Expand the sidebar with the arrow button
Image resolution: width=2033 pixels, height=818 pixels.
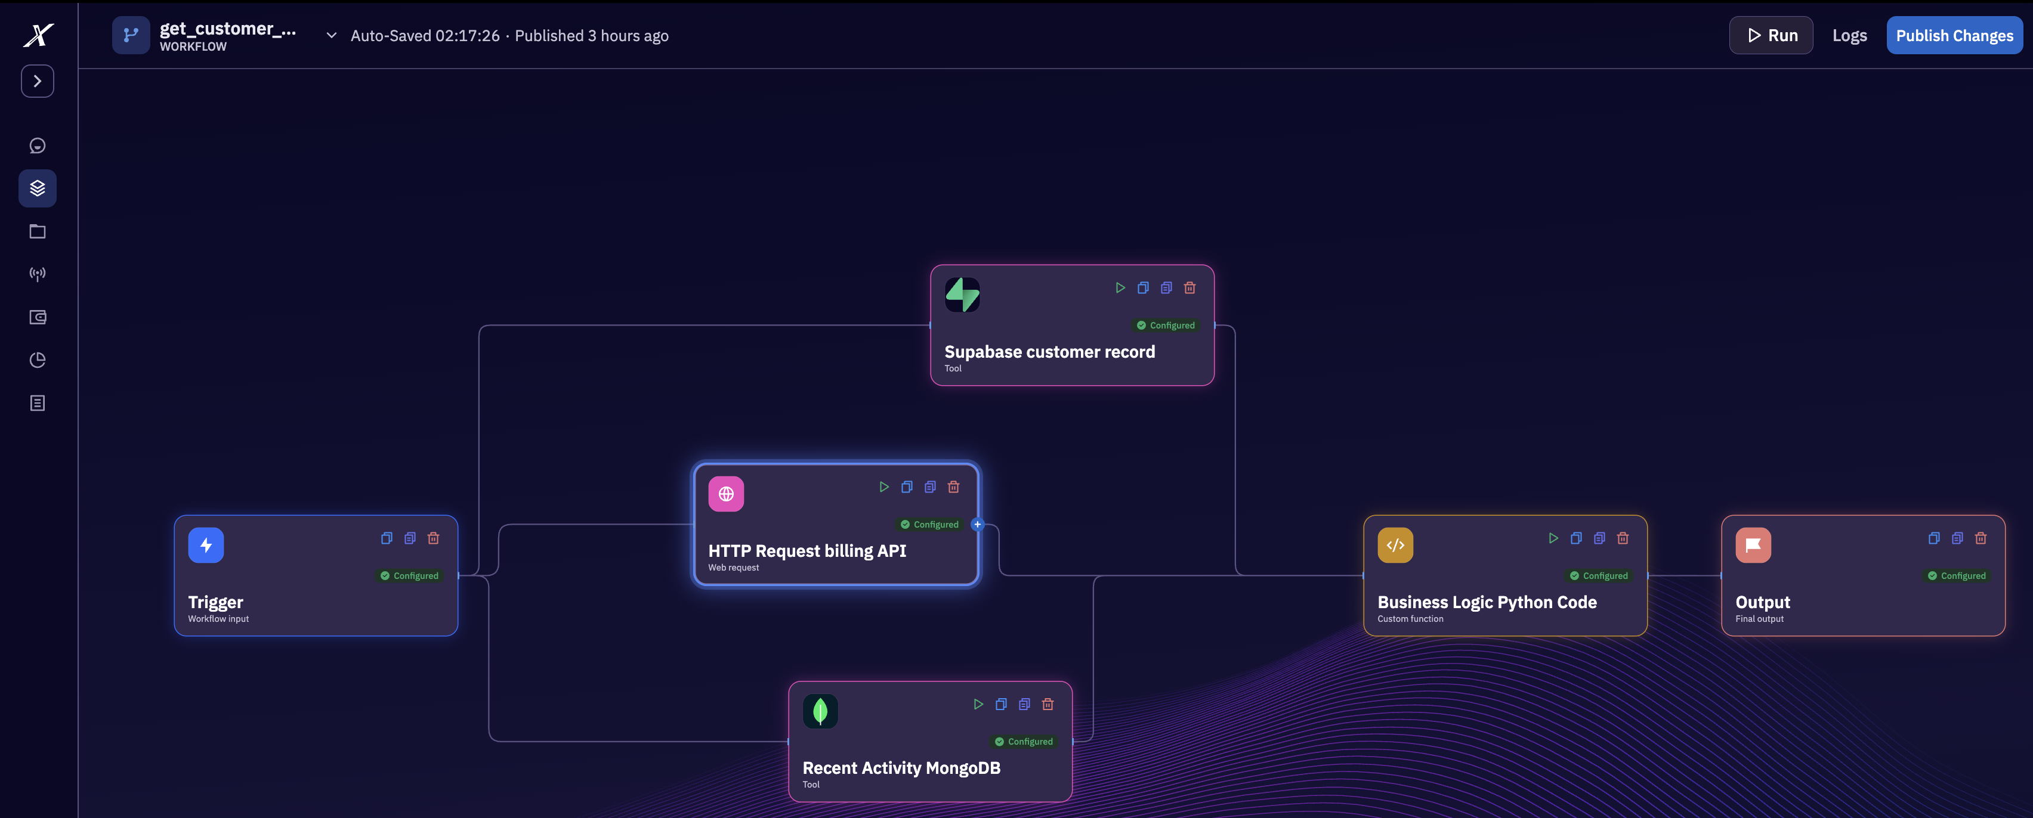click(x=37, y=81)
